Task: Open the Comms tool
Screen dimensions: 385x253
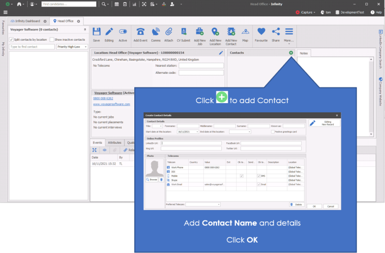Action: tap(156, 33)
